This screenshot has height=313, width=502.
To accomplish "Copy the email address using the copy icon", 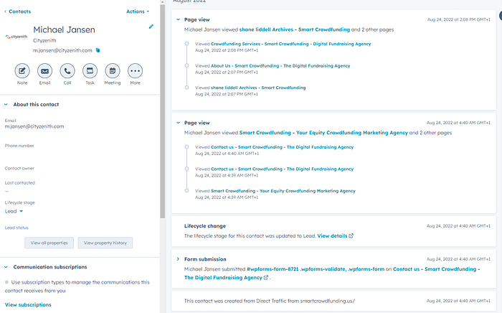I will (x=98, y=50).
